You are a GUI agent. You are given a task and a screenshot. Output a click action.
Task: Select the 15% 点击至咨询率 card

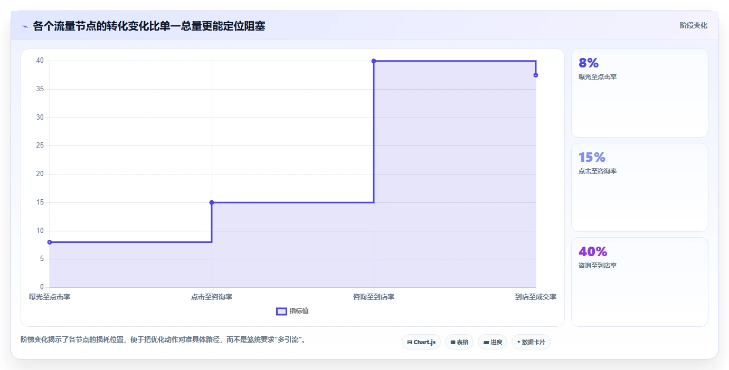click(x=640, y=188)
